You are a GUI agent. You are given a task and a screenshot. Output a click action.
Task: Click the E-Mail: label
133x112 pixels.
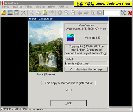(x=69, y=59)
